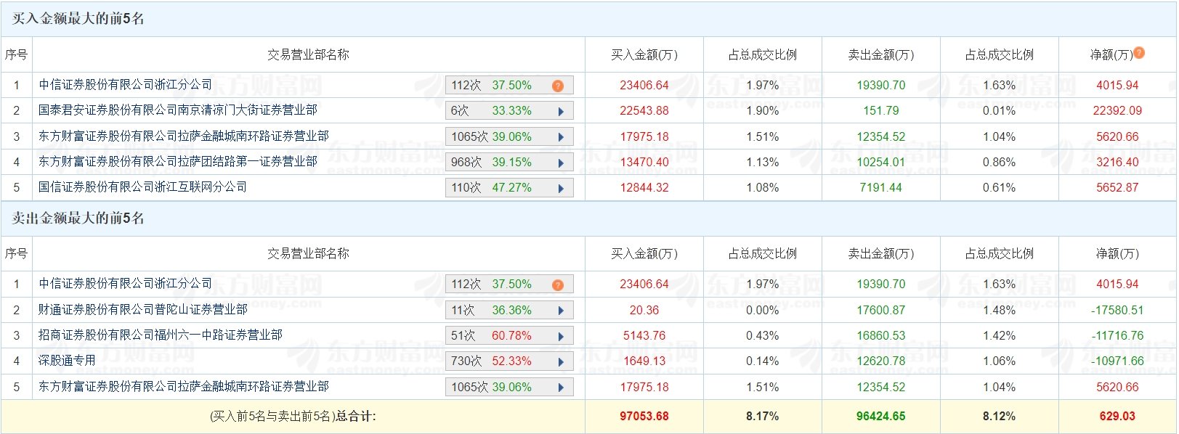The height and width of the screenshot is (434, 1179).
Task: Expand the arrow for 东方财富 金融城南环路 in 卖出 table
Action: click(x=561, y=388)
